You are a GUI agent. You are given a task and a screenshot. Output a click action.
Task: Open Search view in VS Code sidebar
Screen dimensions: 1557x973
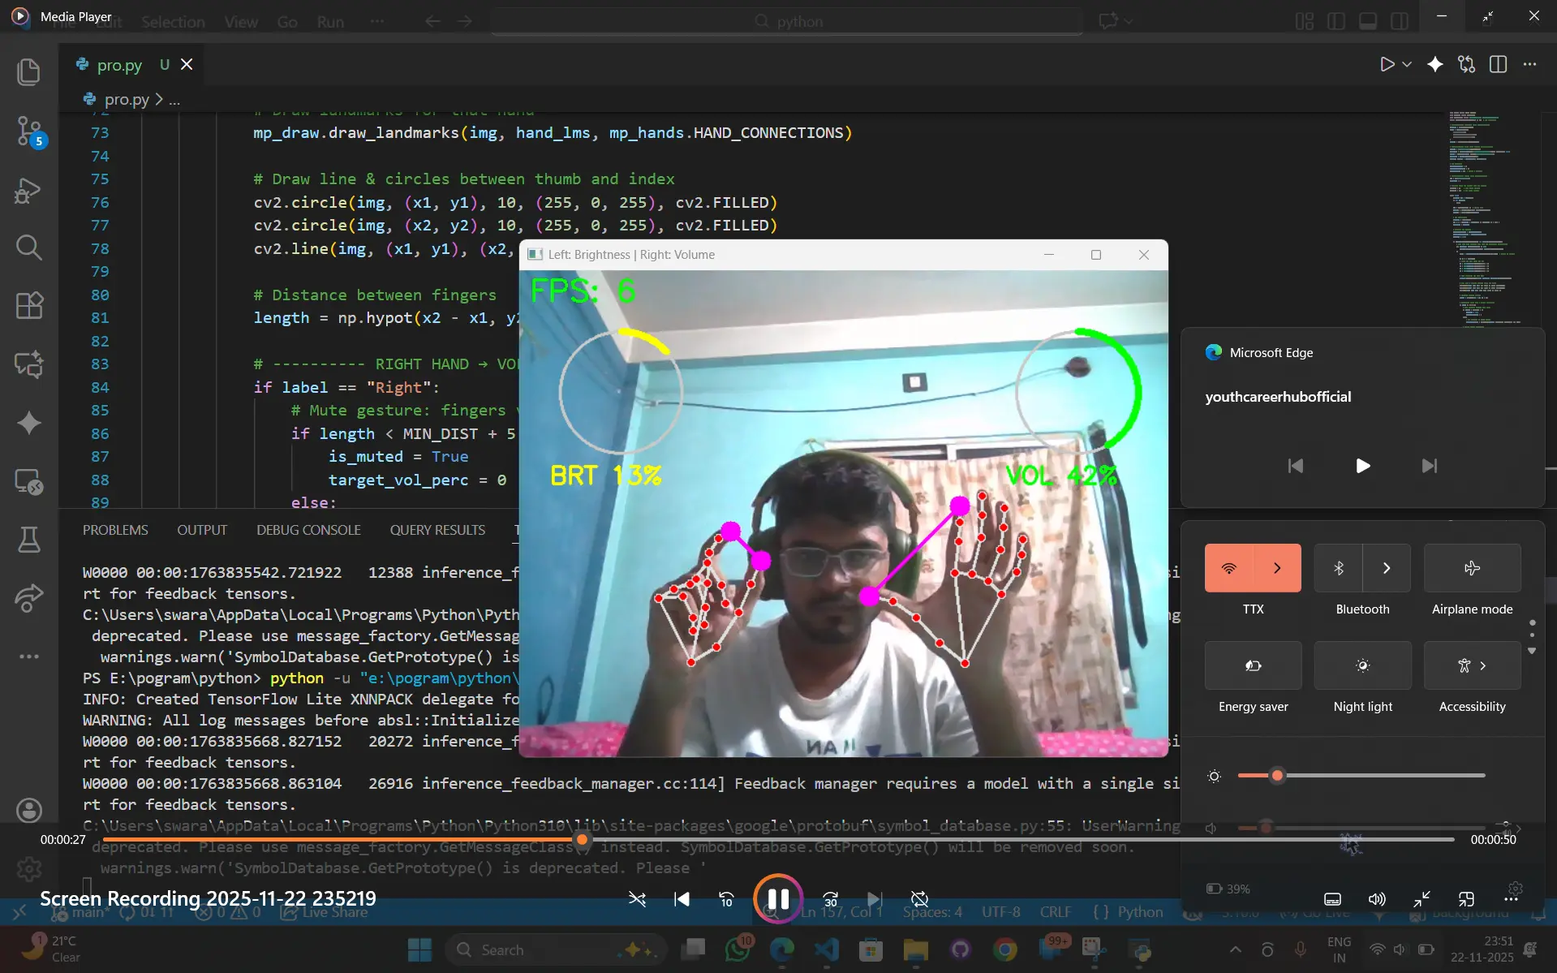tap(29, 247)
